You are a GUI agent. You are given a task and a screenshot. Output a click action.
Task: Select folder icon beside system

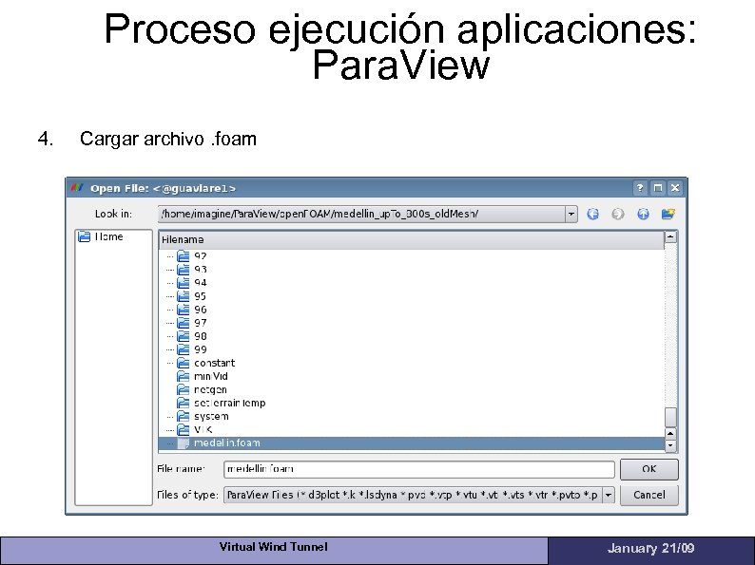coord(183,417)
